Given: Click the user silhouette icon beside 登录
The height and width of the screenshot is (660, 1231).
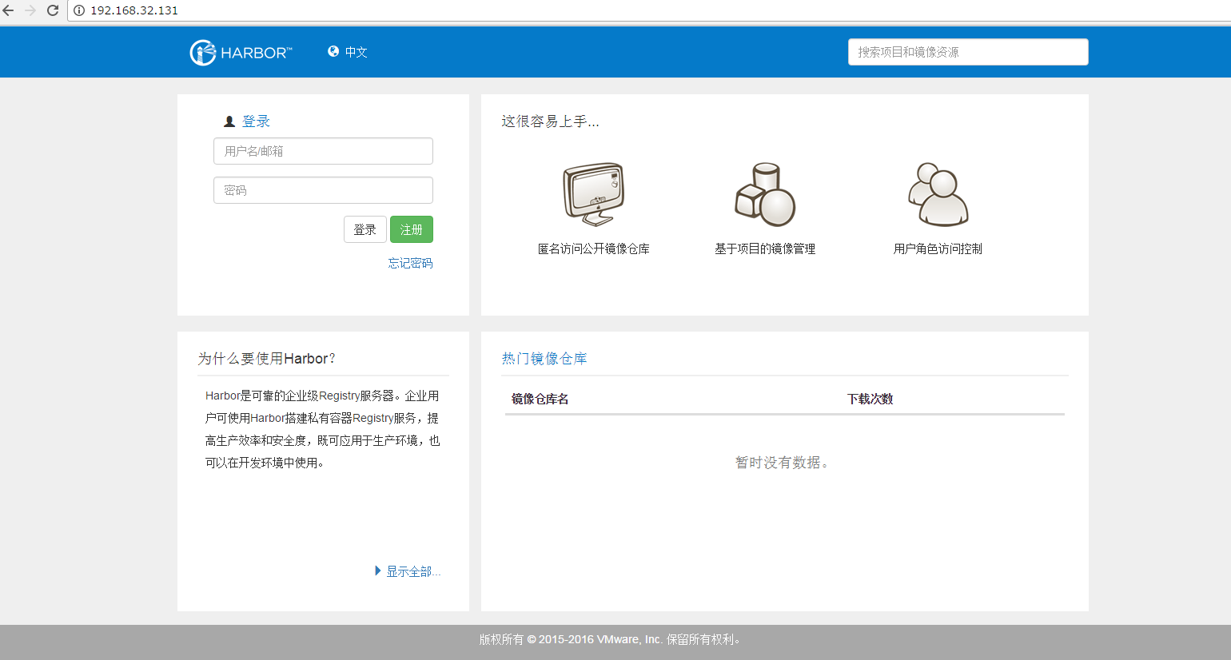Looking at the screenshot, I should (x=229, y=121).
